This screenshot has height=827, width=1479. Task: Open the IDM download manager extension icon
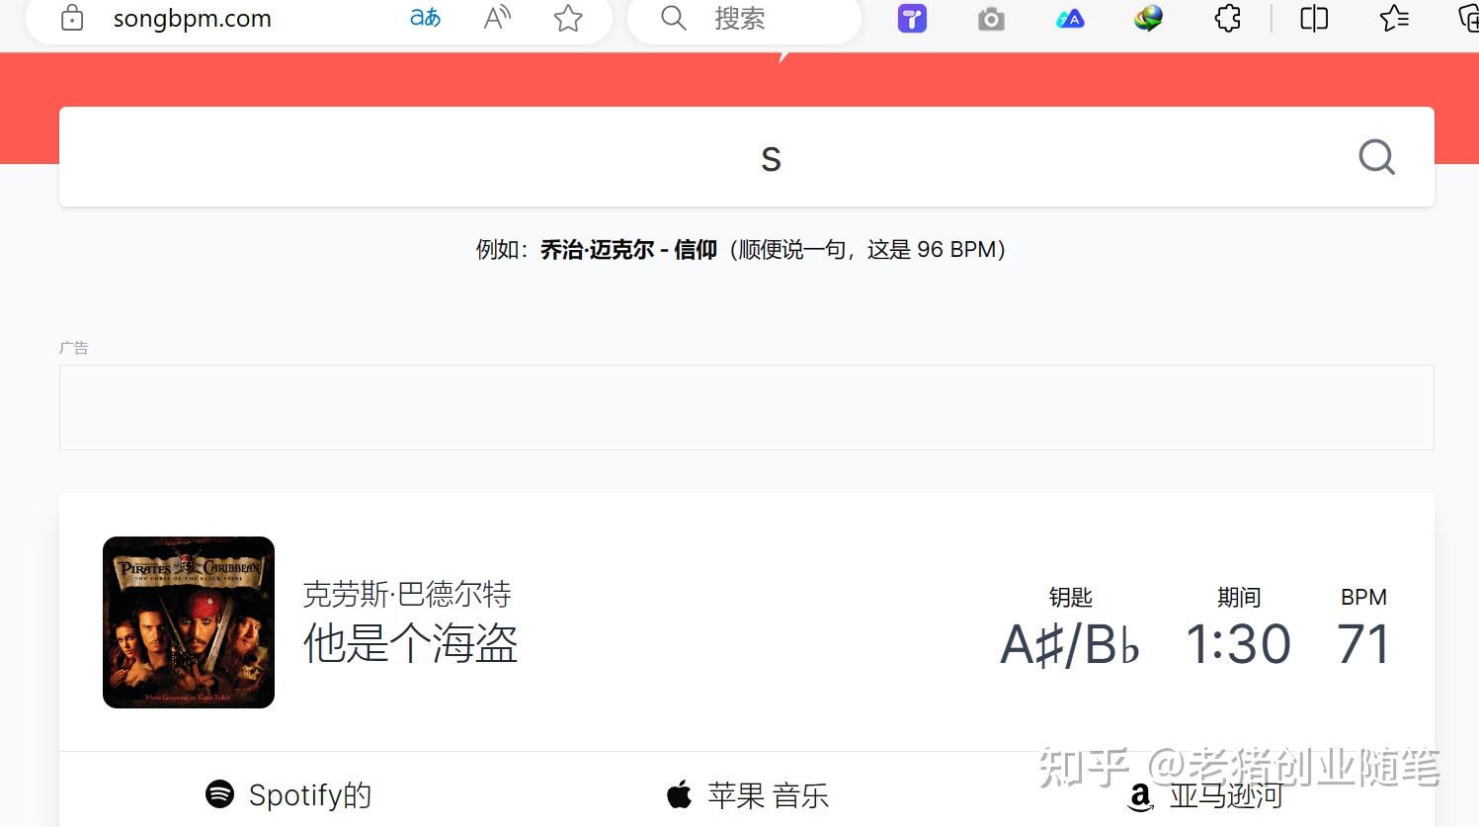coord(1147,17)
